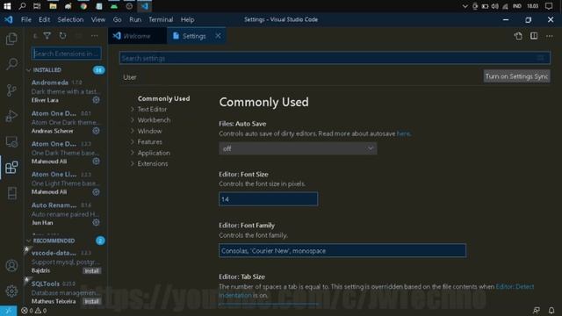This screenshot has width=562, height=316.
Task: Open the Files: Auto Save dropdown
Action: (x=298, y=148)
